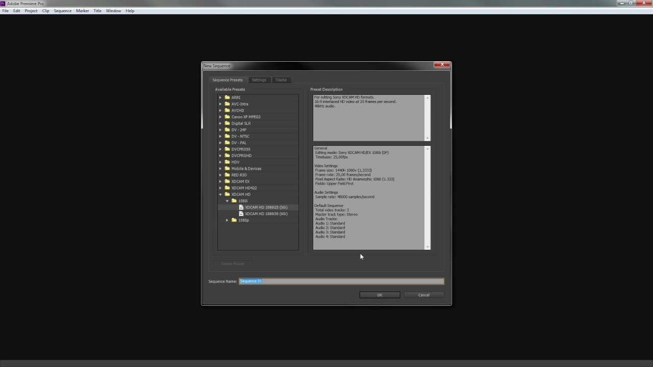Click the Mobile & Devices folder icon
Viewport: 653px width, 367px height.
coord(227,168)
